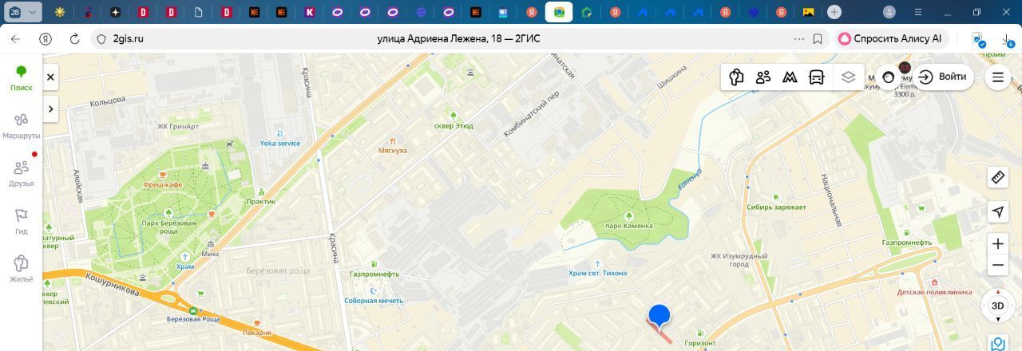Click the Войти login button
Screen dimensions: 1022x351
pos(943,77)
